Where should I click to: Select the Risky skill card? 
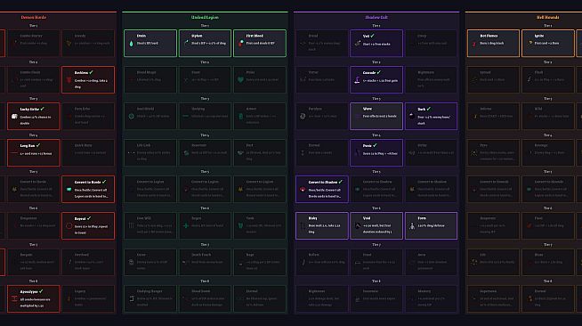point(322,225)
